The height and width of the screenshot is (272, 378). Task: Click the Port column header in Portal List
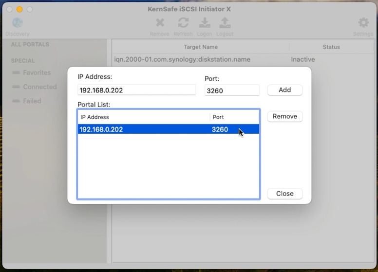[x=235, y=117]
